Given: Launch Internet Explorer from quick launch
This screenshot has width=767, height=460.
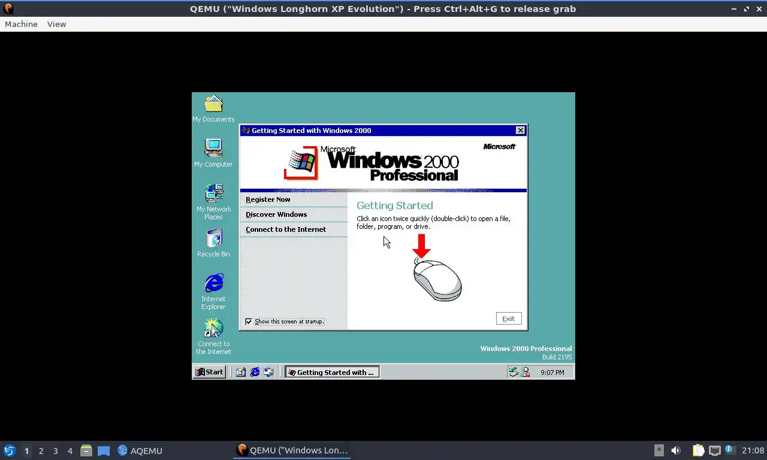Looking at the screenshot, I should 255,372.
